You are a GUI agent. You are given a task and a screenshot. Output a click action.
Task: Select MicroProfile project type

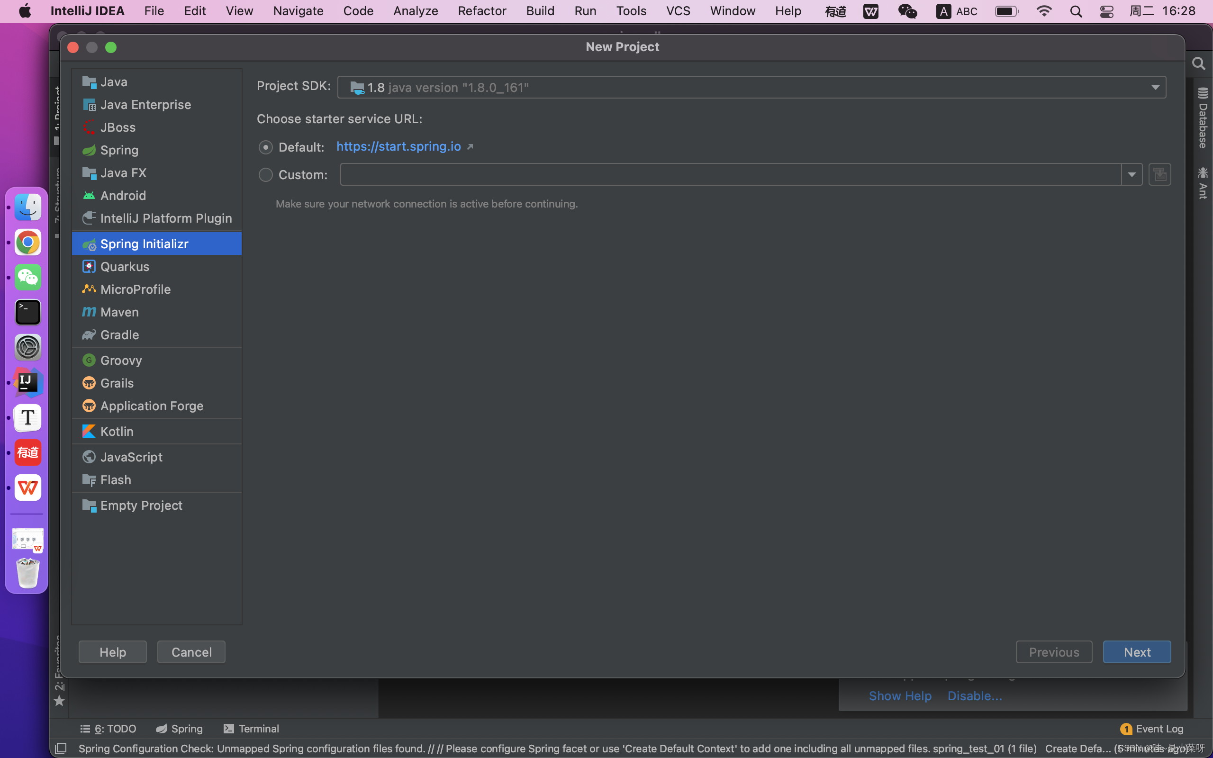point(156,289)
